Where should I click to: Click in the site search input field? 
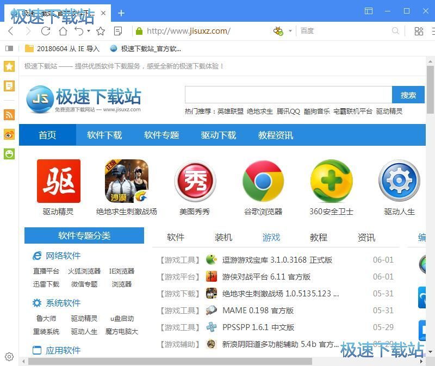pos(289,95)
